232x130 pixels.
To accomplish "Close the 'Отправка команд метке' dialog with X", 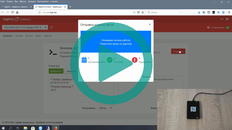I will click(x=150, y=25).
